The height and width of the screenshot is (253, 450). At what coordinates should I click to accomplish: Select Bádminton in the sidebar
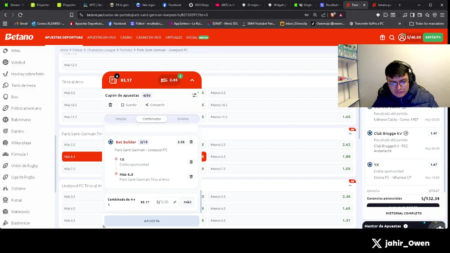[20, 223]
